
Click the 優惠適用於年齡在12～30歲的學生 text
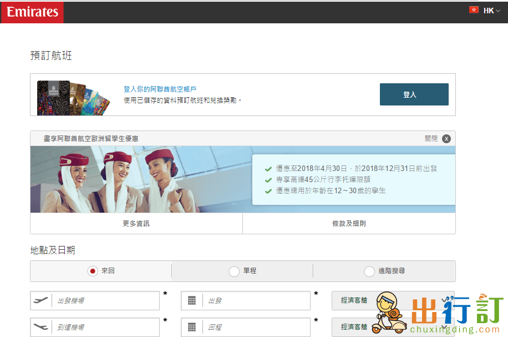tap(331, 190)
